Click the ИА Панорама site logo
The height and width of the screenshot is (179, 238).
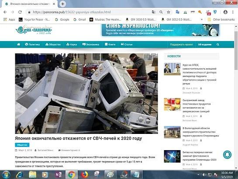(34, 30)
